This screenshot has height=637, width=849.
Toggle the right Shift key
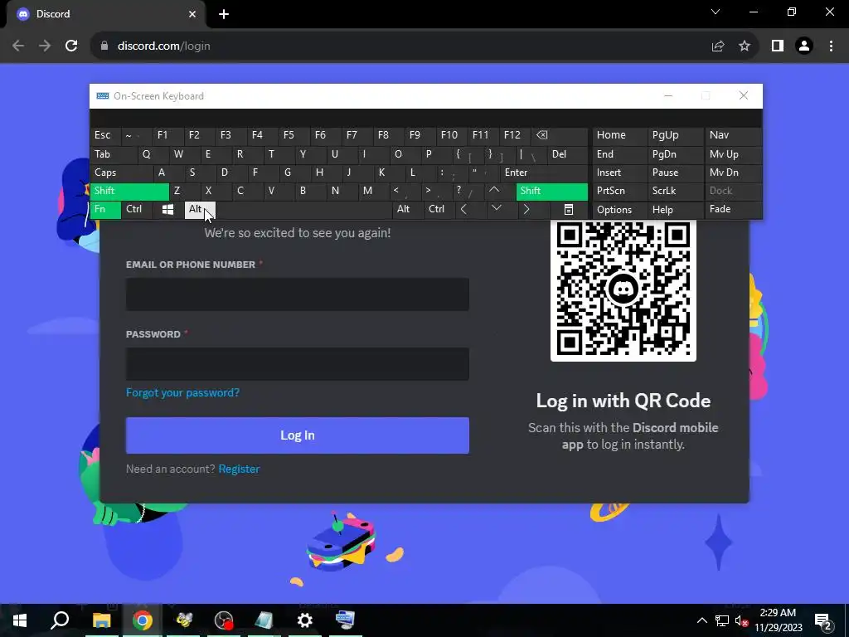coord(551,192)
